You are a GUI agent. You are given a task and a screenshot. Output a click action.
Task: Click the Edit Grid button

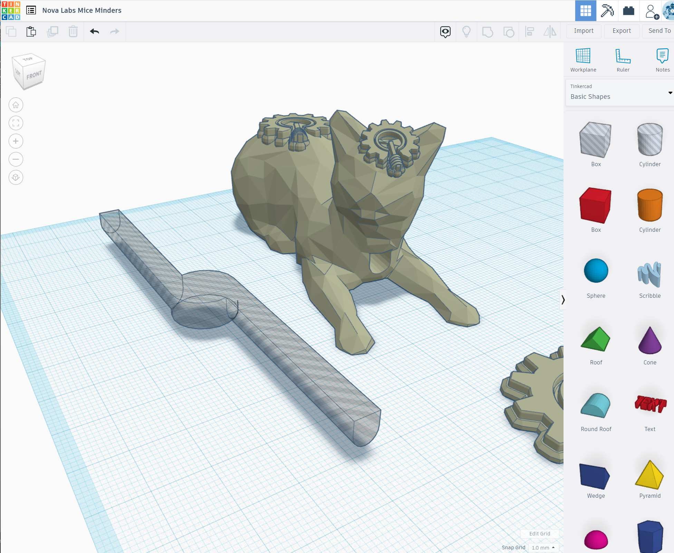coord(539,534)
